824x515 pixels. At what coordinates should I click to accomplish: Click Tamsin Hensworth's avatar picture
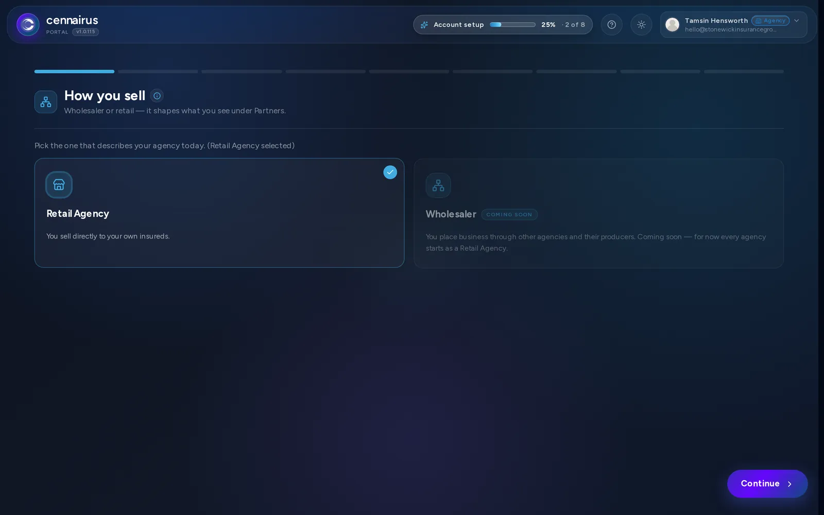coord(672,25)
